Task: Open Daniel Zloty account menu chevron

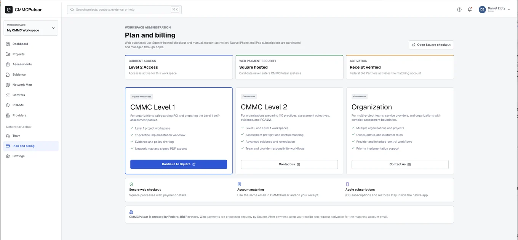Action: (x=509, y=10)
